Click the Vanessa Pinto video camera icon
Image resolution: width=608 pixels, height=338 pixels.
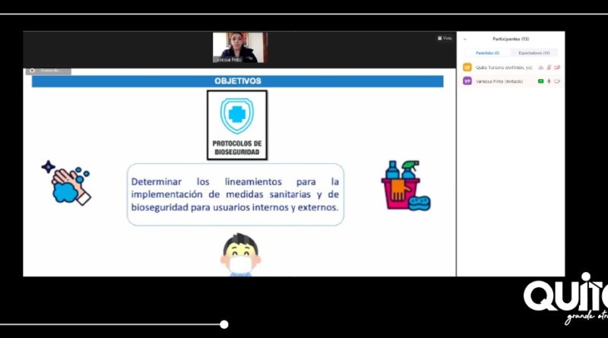(x=557, y=81)
